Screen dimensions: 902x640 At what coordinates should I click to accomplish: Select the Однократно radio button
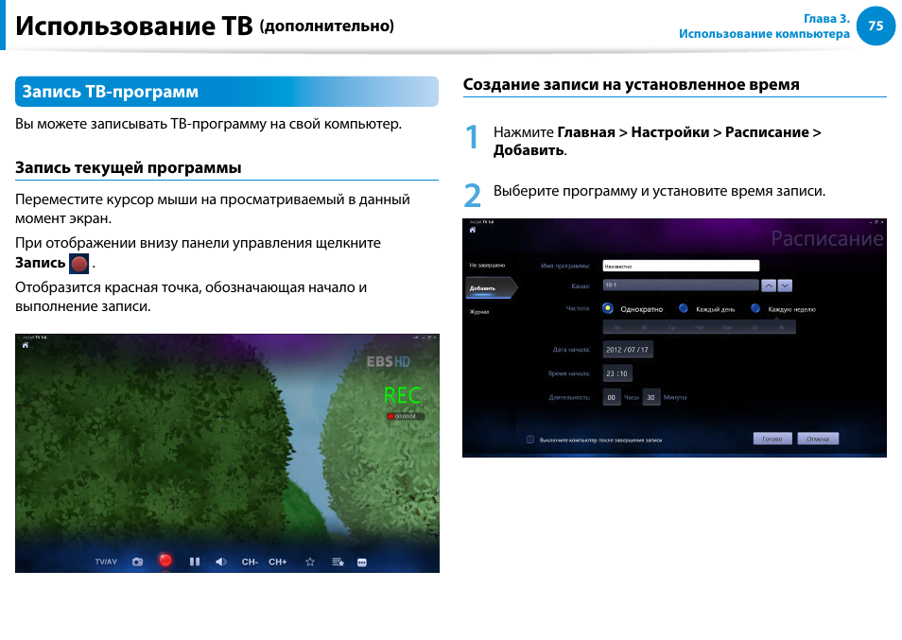click(607, 308)
